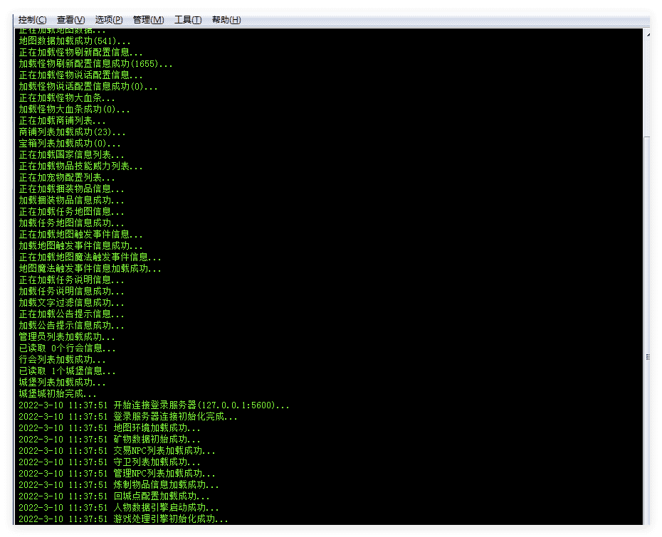Click log line 管理NPC列表加载成功...
The height and width of the screenshot is (537, 662).
tap(117, 474)
